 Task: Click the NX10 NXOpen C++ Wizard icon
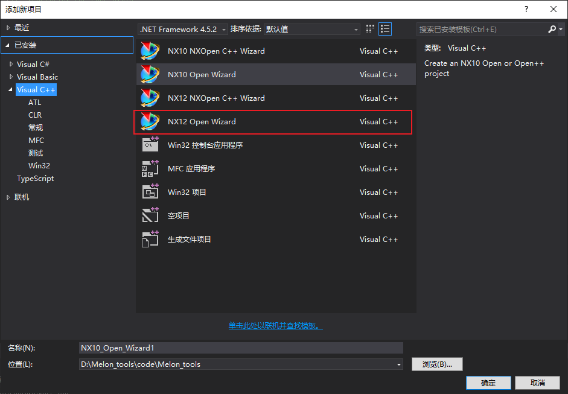(150, 51)
